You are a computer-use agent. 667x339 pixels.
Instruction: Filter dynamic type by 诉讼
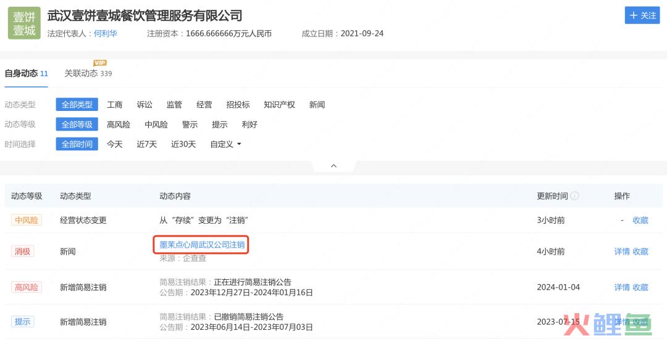144,105
